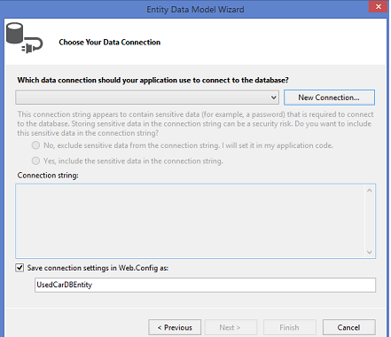Screen dimensions: 391x337
Task: Go back with the Previous button
Action: pos(175,327)
